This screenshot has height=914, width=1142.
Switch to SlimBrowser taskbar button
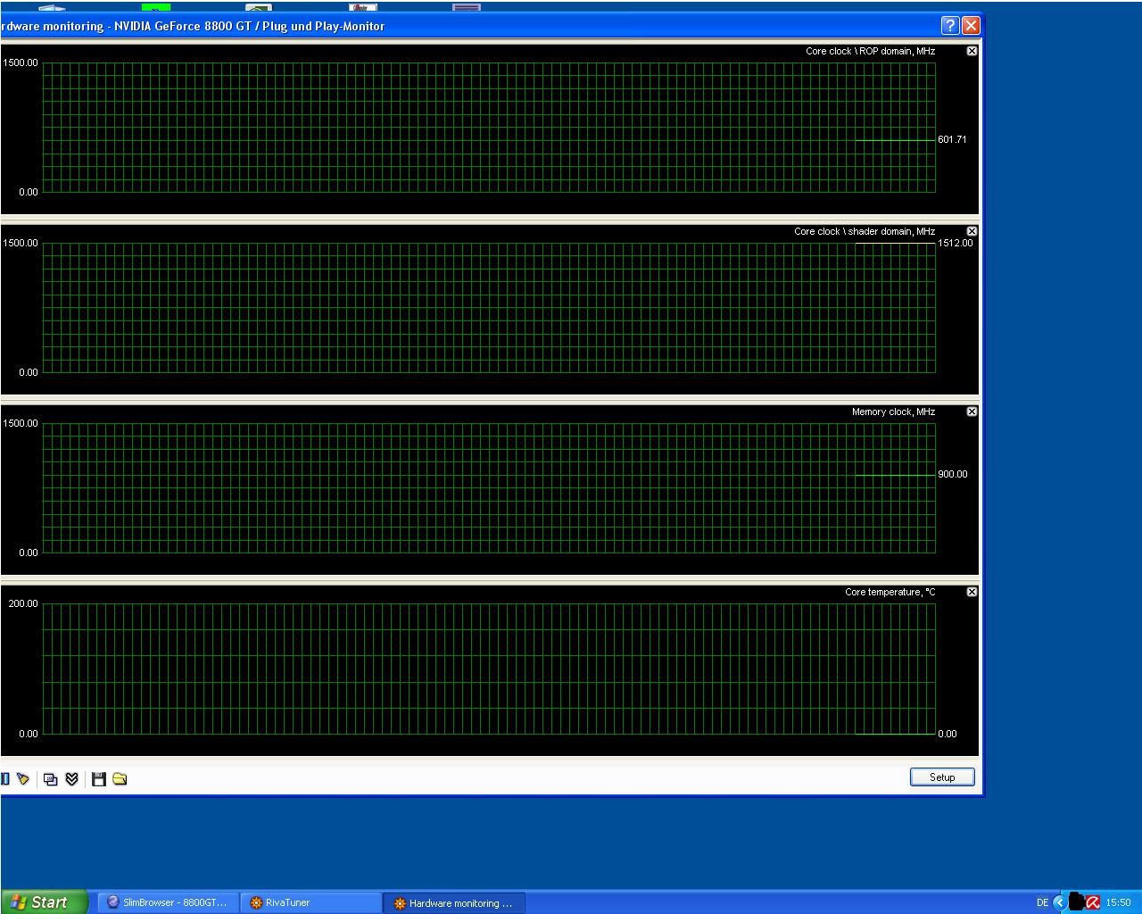168,902
